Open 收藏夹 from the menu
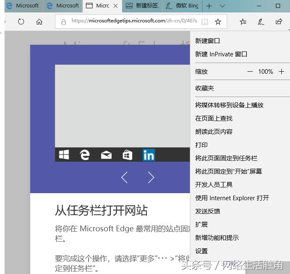The width and height of the screenshot is (290, 274). [204, 88]
